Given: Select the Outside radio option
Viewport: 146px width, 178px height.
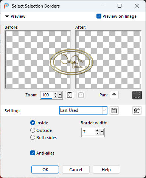Looking at the screenshot, I should click(33, 130).
